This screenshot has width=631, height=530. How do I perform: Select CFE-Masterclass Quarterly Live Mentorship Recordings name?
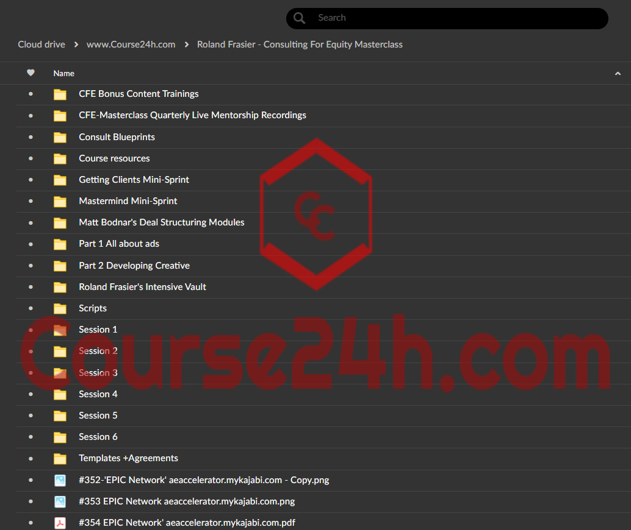(192, 115)
